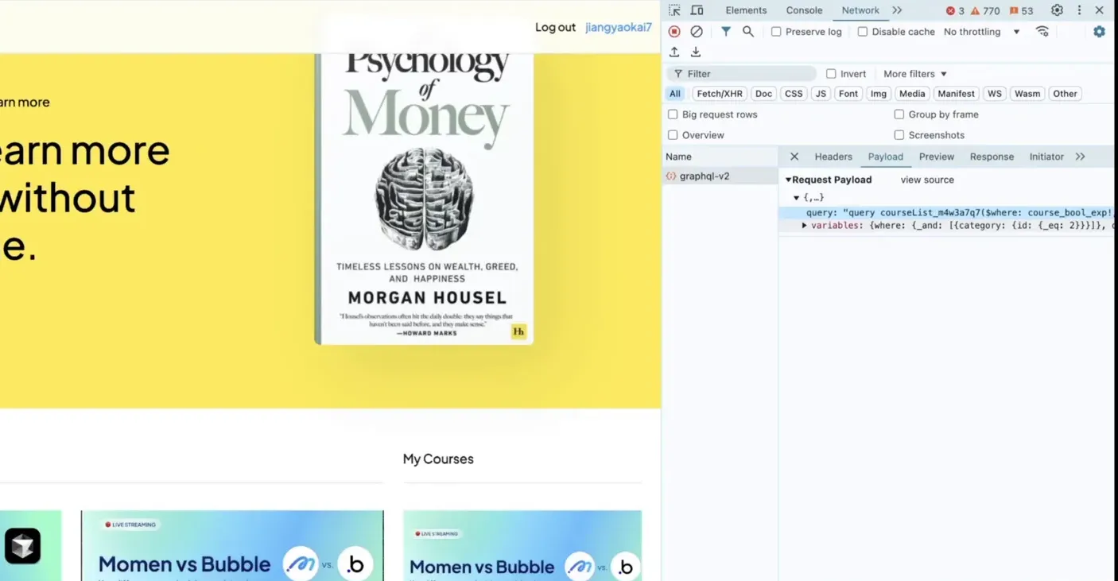Open the network conditions wifi icon
The width and height of the screenshot is (1118, 581).
coord(1042,32)
